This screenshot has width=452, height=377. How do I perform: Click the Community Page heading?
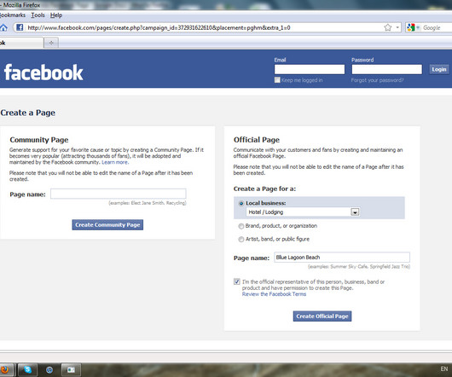click(39, 140)
